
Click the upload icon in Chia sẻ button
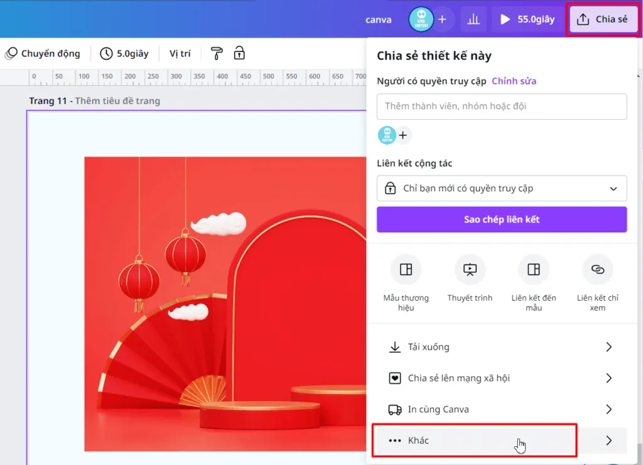[583, 19]
